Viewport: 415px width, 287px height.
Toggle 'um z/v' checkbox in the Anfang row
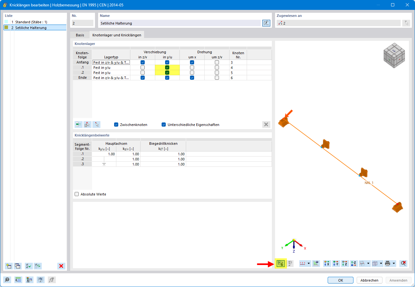pos(217,63)
